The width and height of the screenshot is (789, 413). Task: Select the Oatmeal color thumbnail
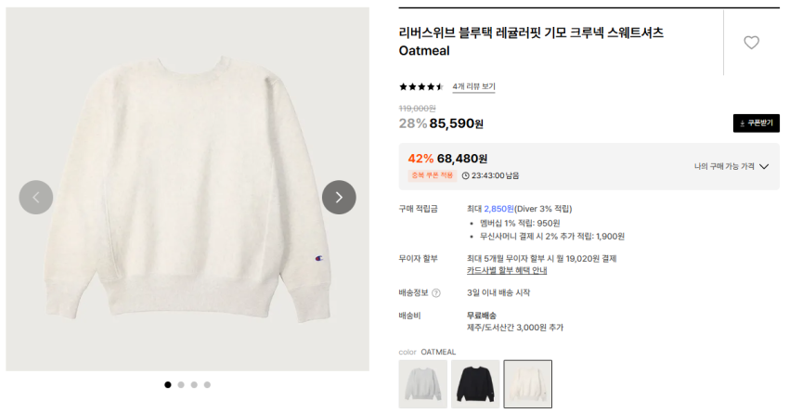pyautogui.click(x=527, y=384)
